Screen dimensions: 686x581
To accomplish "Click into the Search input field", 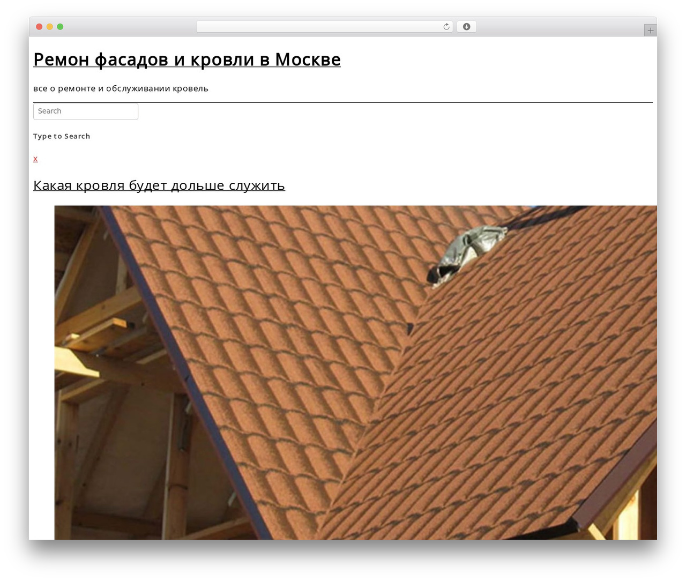I will (x=86, y=111).
